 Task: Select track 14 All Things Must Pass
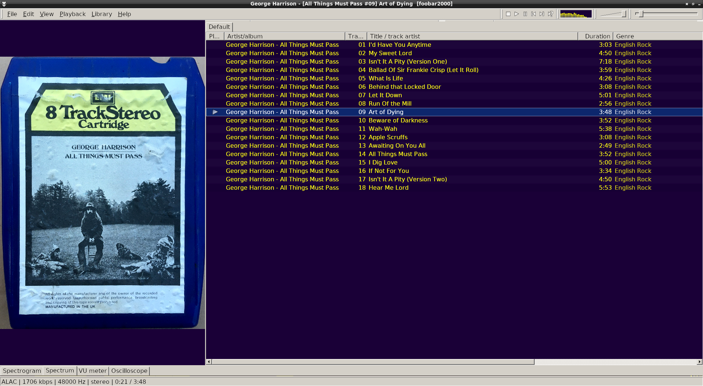[x=454, y=154]
